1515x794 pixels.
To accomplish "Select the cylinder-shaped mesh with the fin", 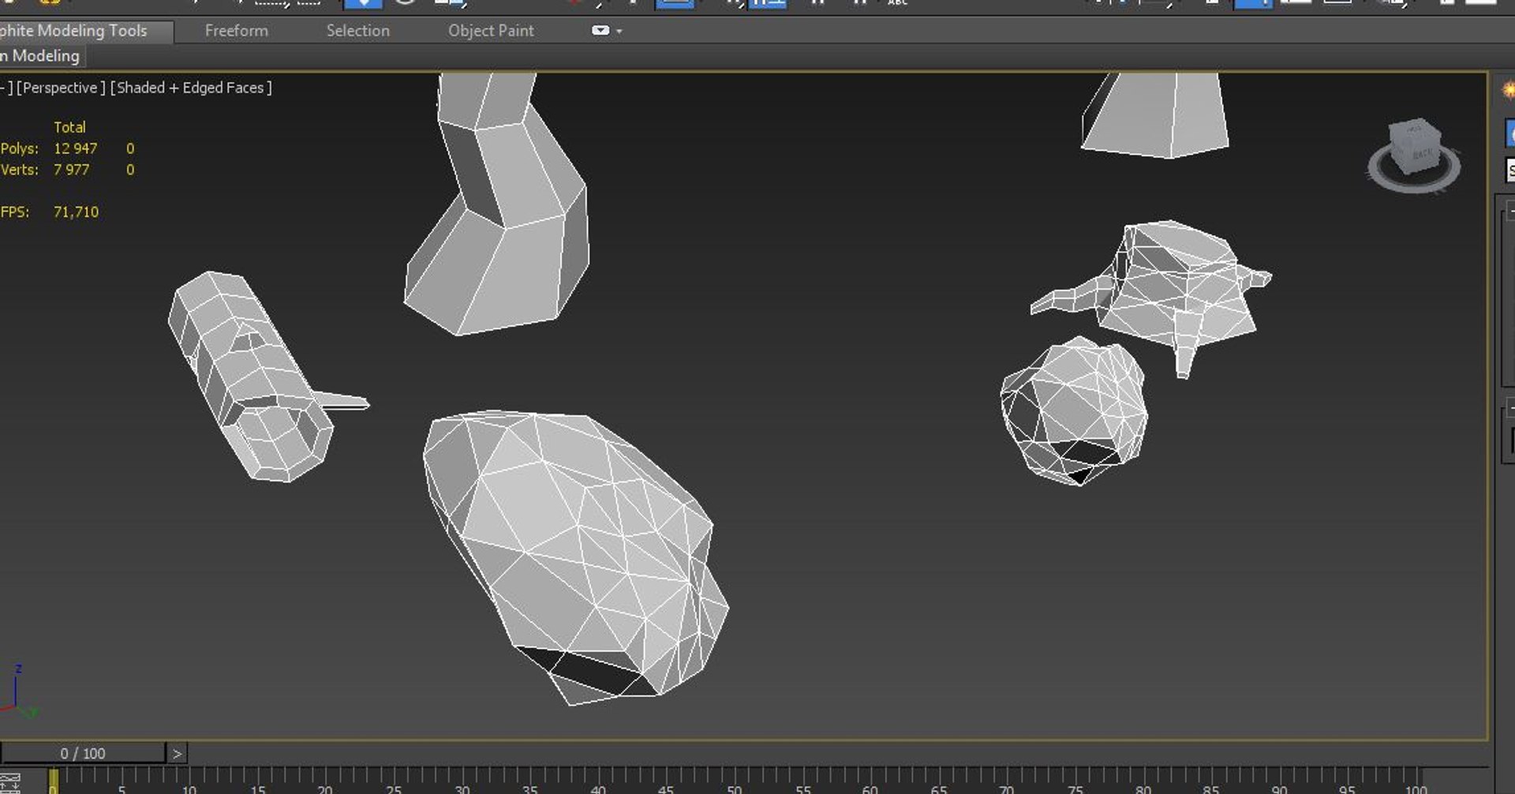I will coord(259,377).
